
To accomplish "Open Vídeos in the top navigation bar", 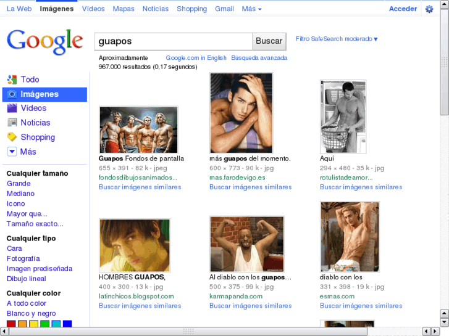I will (93, 9).
